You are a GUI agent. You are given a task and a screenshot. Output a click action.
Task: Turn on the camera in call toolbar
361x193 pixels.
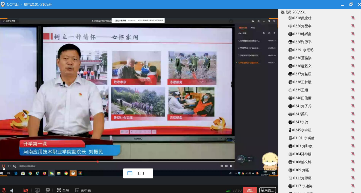click(x=26, y=190)
